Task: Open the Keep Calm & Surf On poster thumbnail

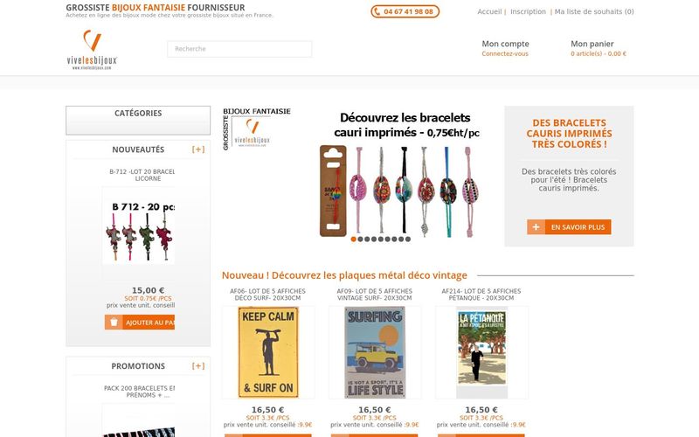Action: pos(268,352)
